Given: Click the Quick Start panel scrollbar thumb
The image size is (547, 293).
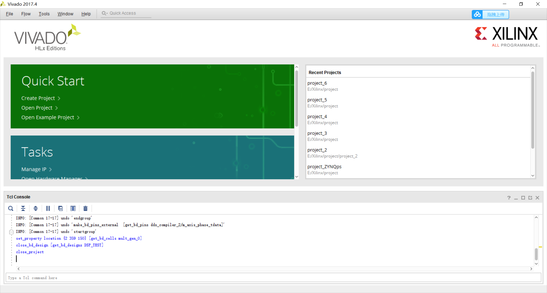Looking at the screenshot, I should pyautogui.click(x=297, y=98).
